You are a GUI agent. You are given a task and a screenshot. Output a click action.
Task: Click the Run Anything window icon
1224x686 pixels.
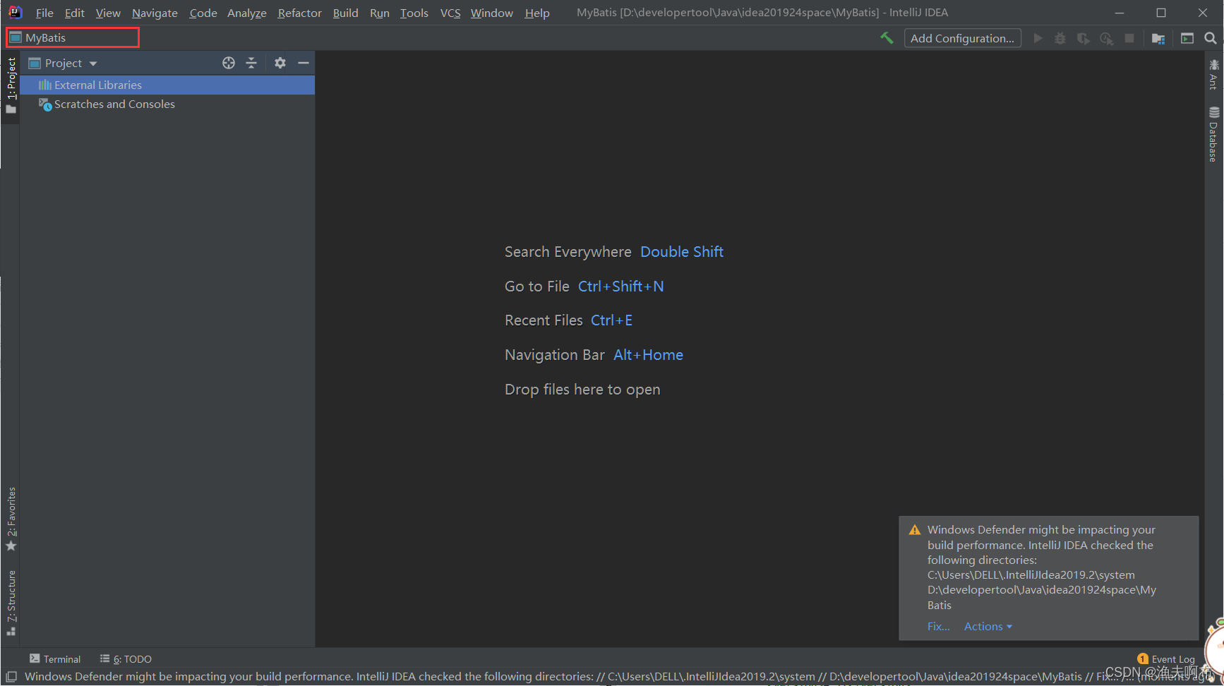(x=1187, y=38)
